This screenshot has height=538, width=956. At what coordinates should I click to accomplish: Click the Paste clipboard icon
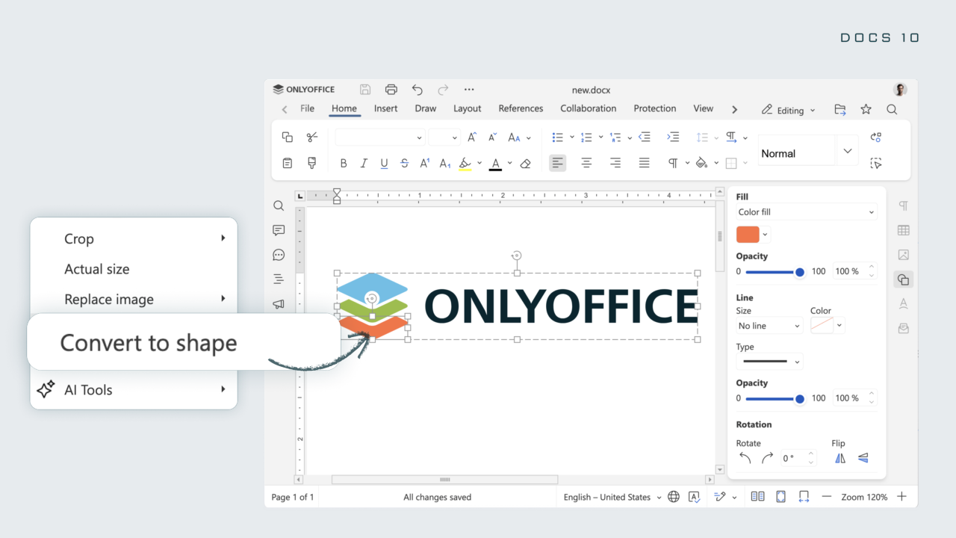[288, 163]
